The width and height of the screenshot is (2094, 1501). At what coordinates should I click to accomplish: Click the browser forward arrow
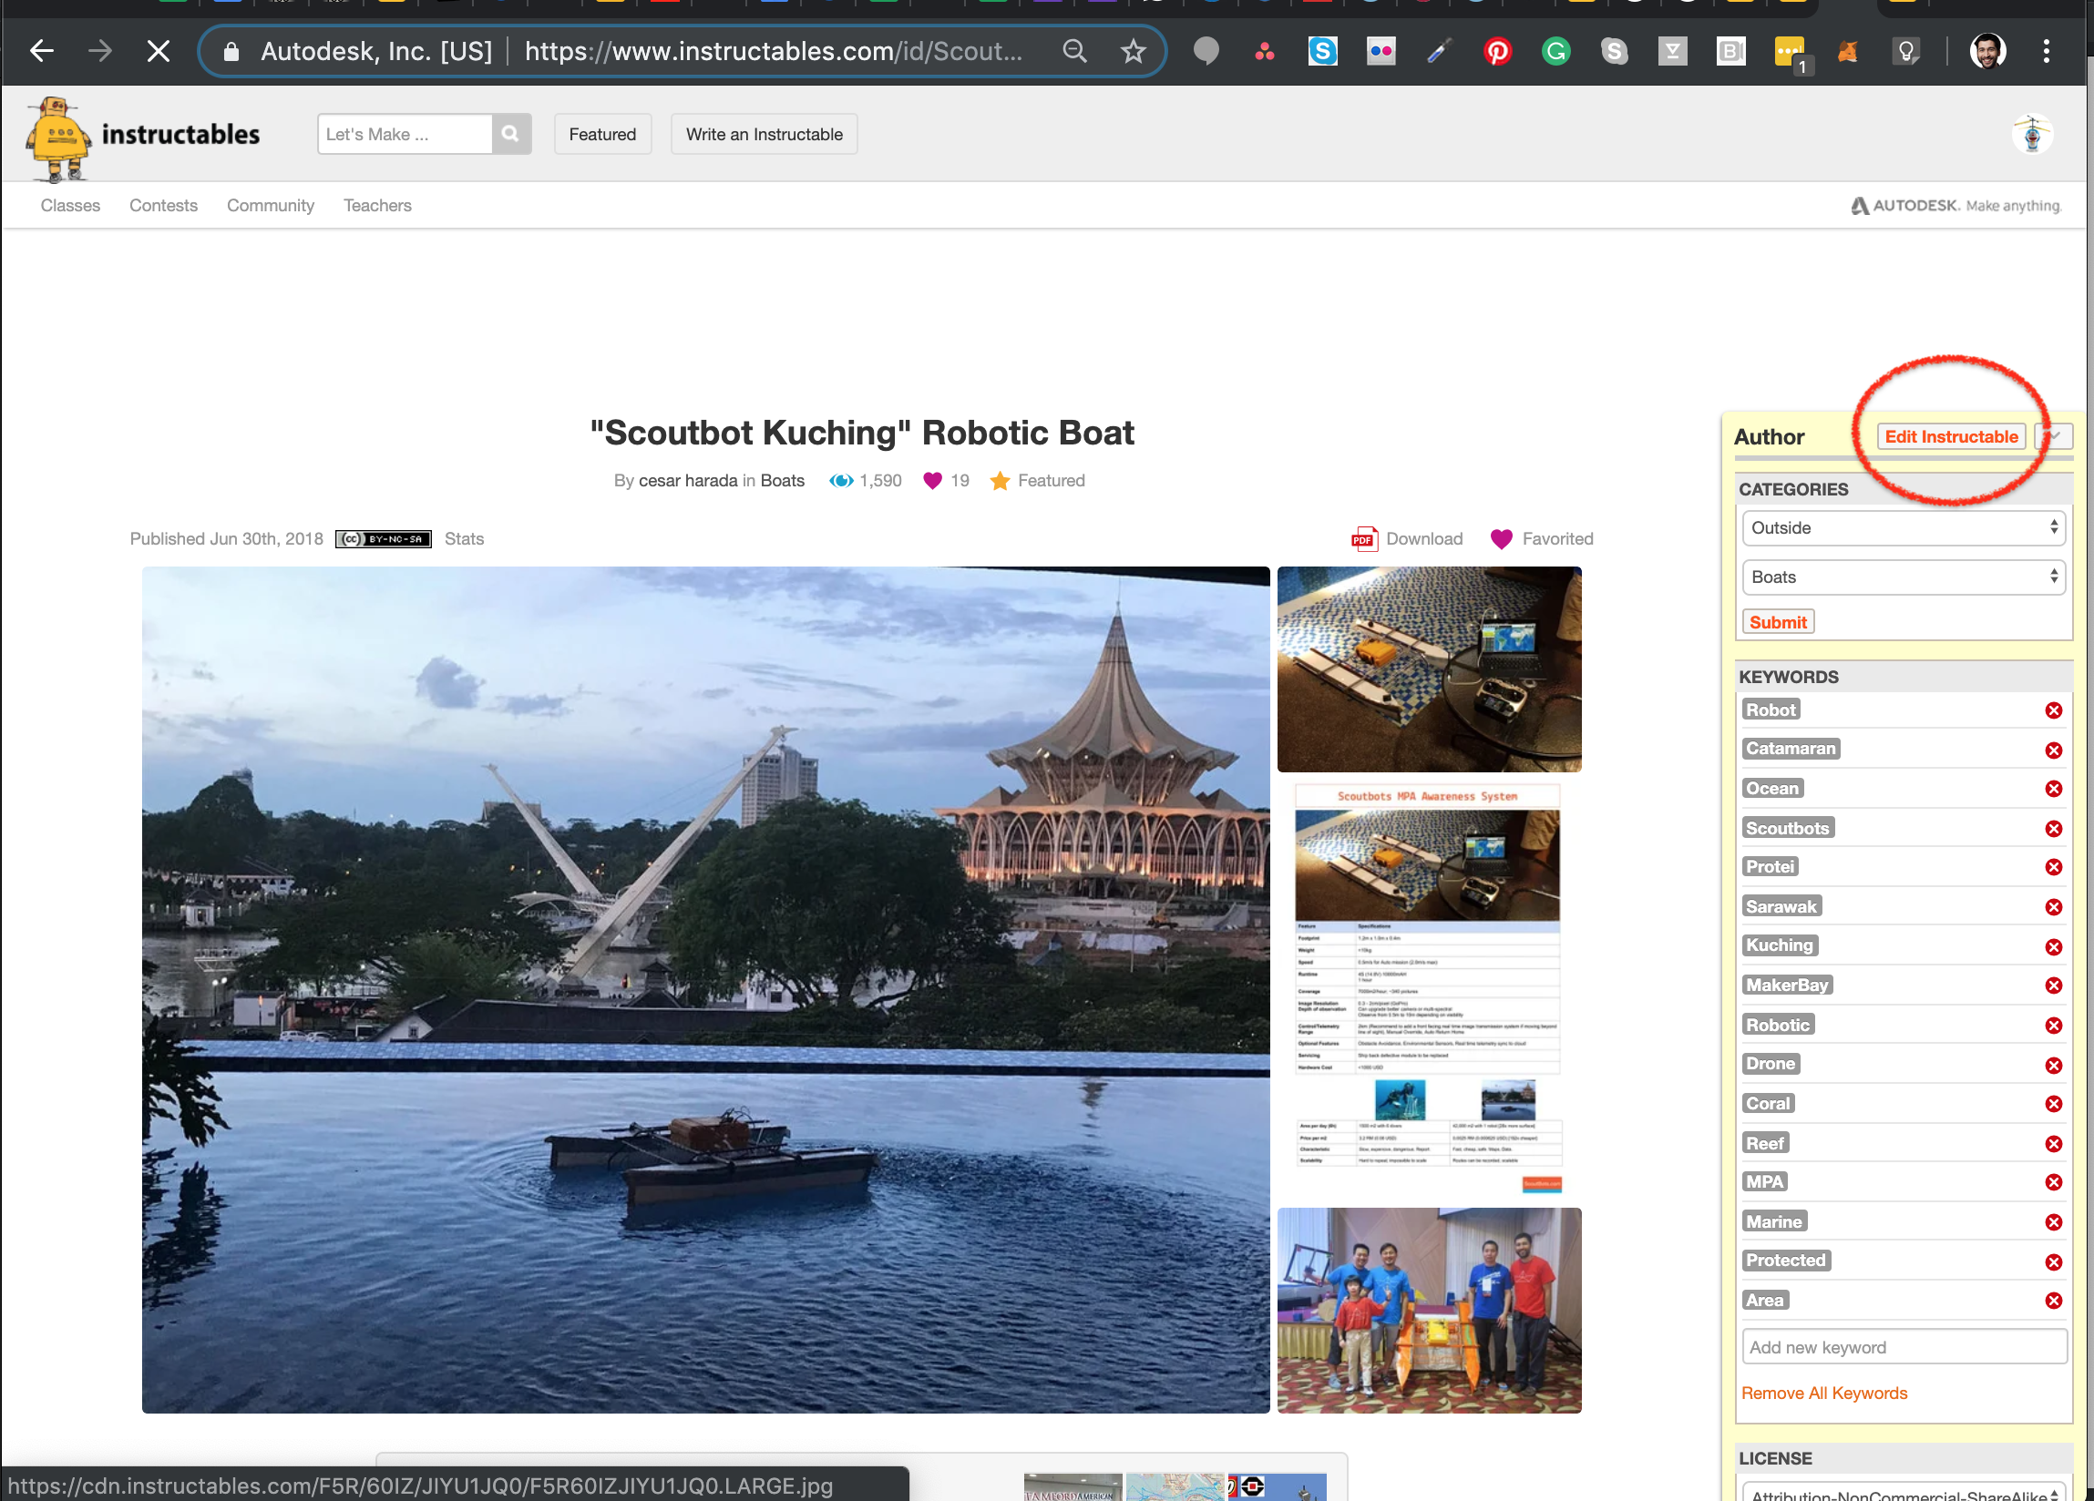[99, 51]
